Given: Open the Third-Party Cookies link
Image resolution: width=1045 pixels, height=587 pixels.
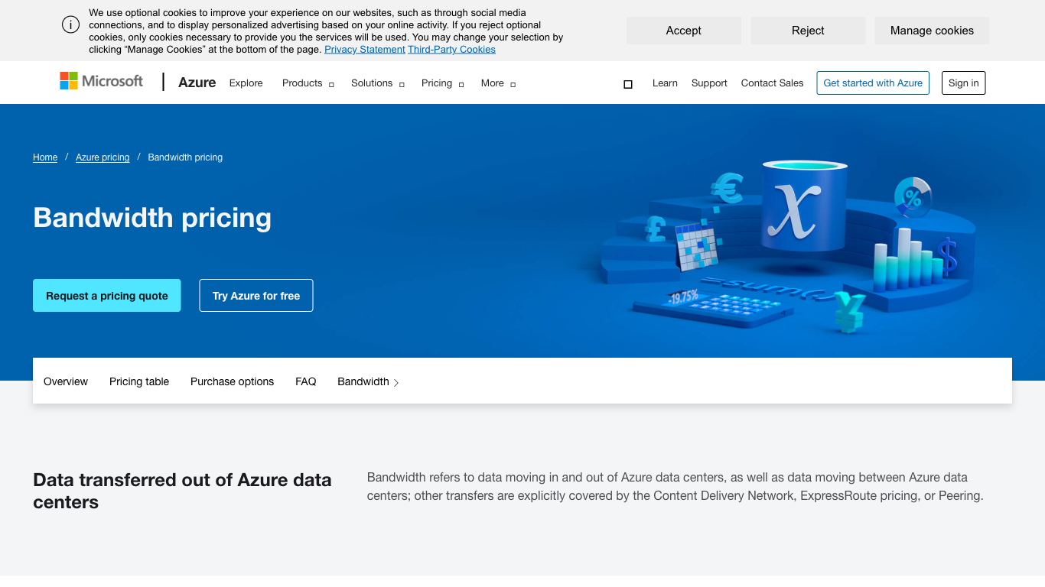Looking at the screenshot, I should coord(451,50).
